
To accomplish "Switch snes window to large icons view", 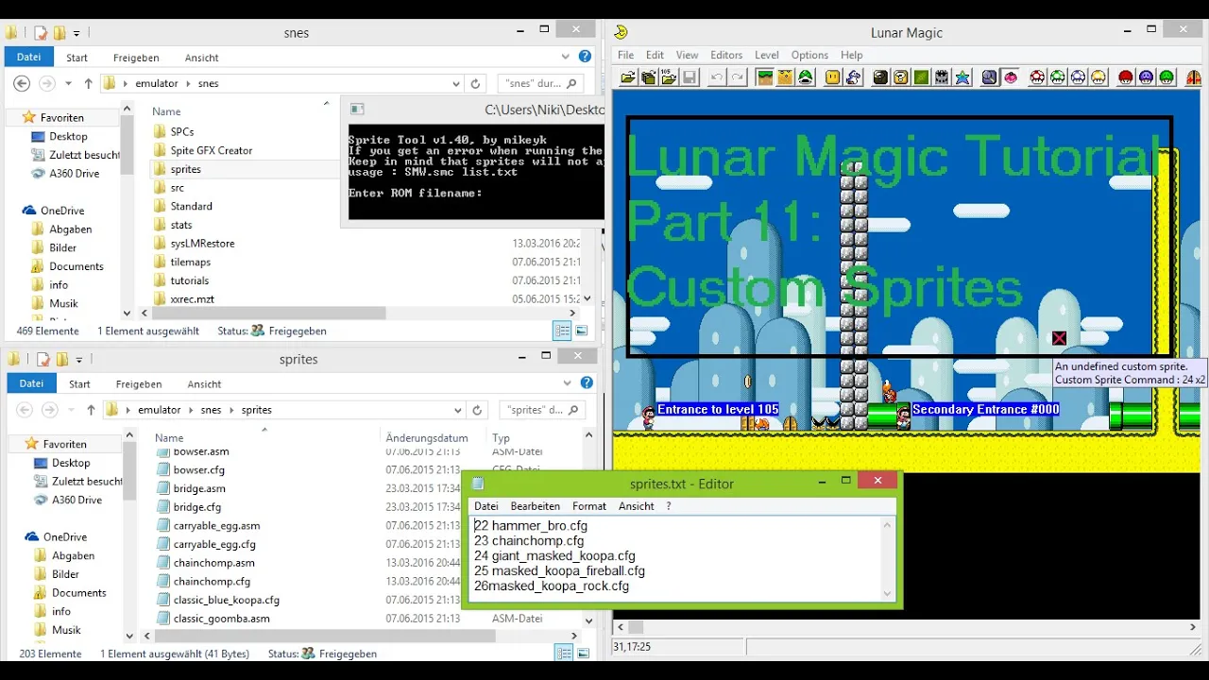I will 582,331.
